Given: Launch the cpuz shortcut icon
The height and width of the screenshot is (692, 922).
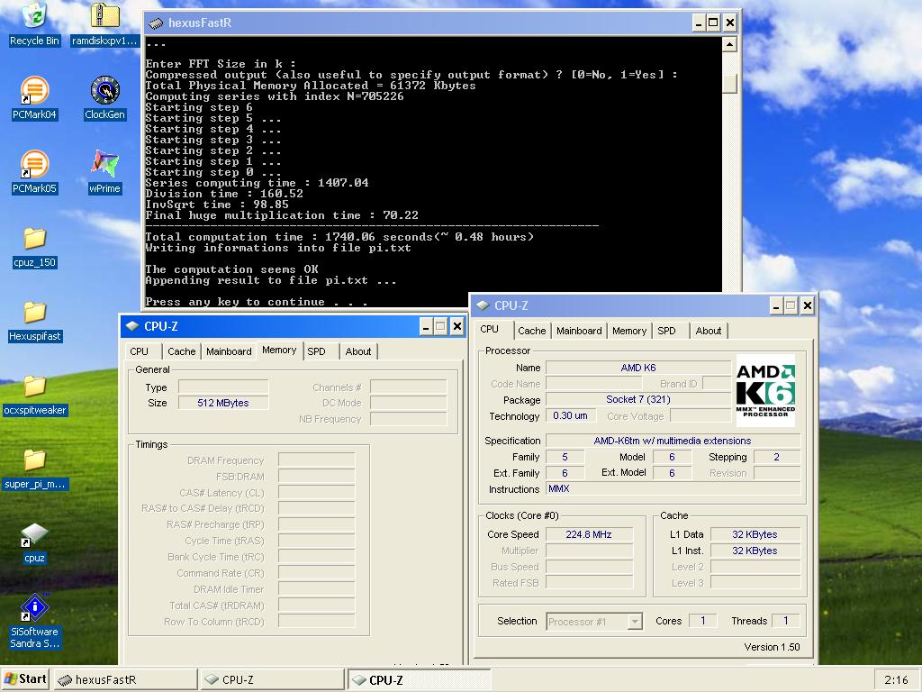Looking at the screenshot, I should [35, 534].
